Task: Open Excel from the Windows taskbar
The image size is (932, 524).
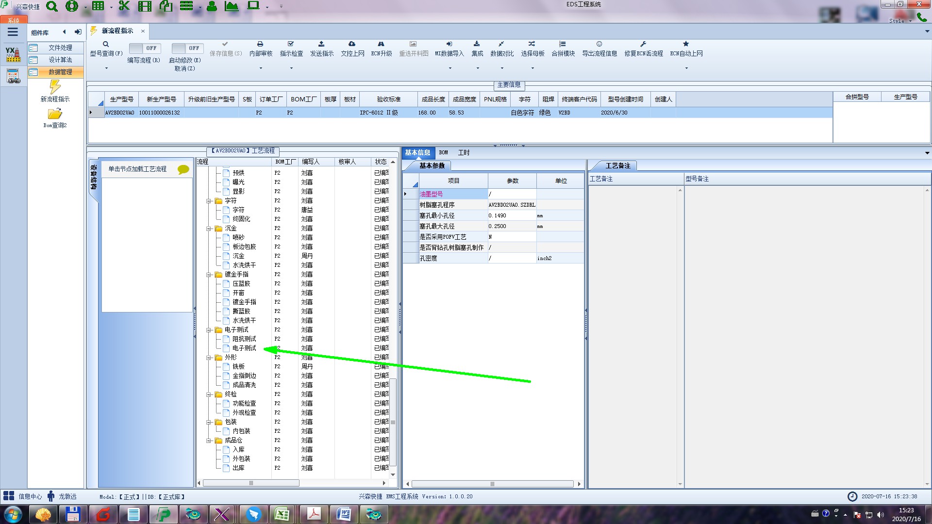Action: [282, 514]
